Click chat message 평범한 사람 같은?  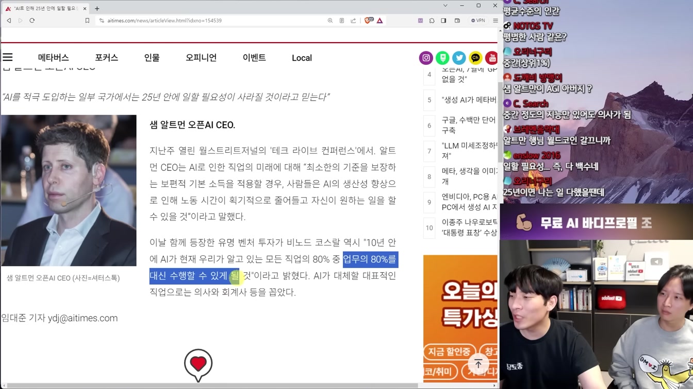[x=535, y=37]
